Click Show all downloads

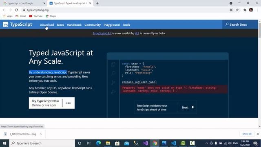coord(247,134)
